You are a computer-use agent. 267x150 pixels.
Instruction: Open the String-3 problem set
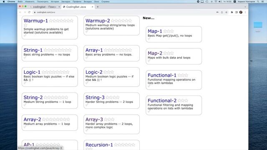(95, 97)
